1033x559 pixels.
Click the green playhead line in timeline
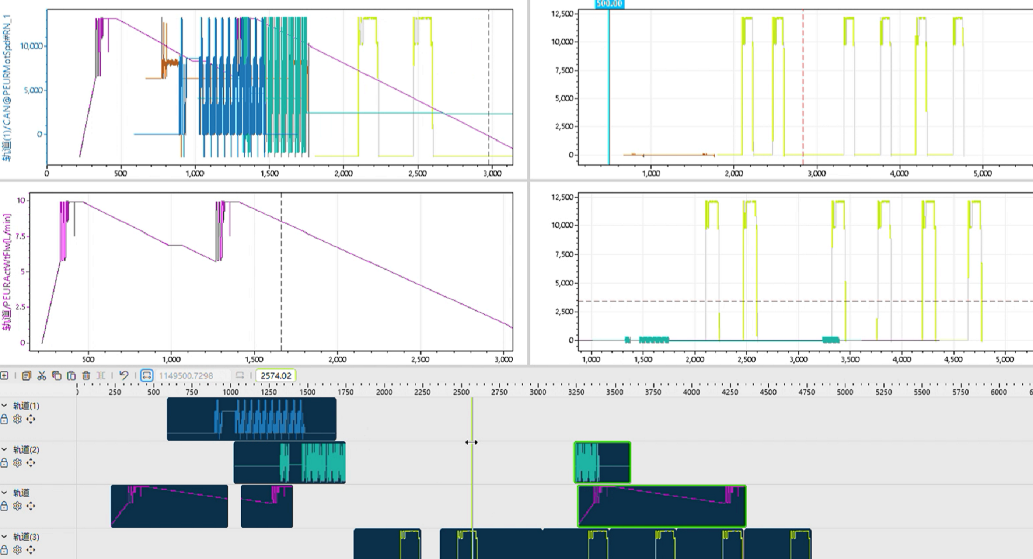pos(472,484)
